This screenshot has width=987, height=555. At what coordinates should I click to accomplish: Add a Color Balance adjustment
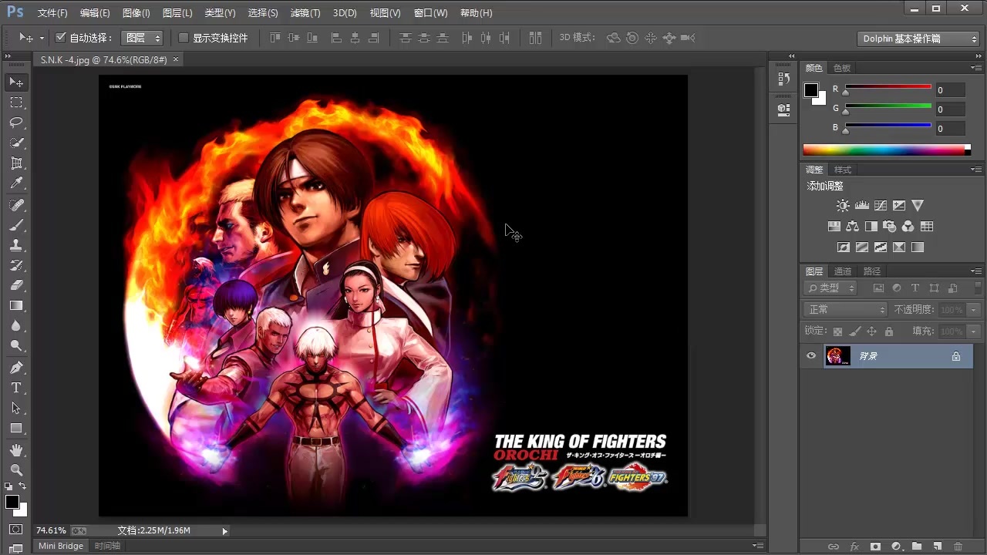[x=852, y=227]
